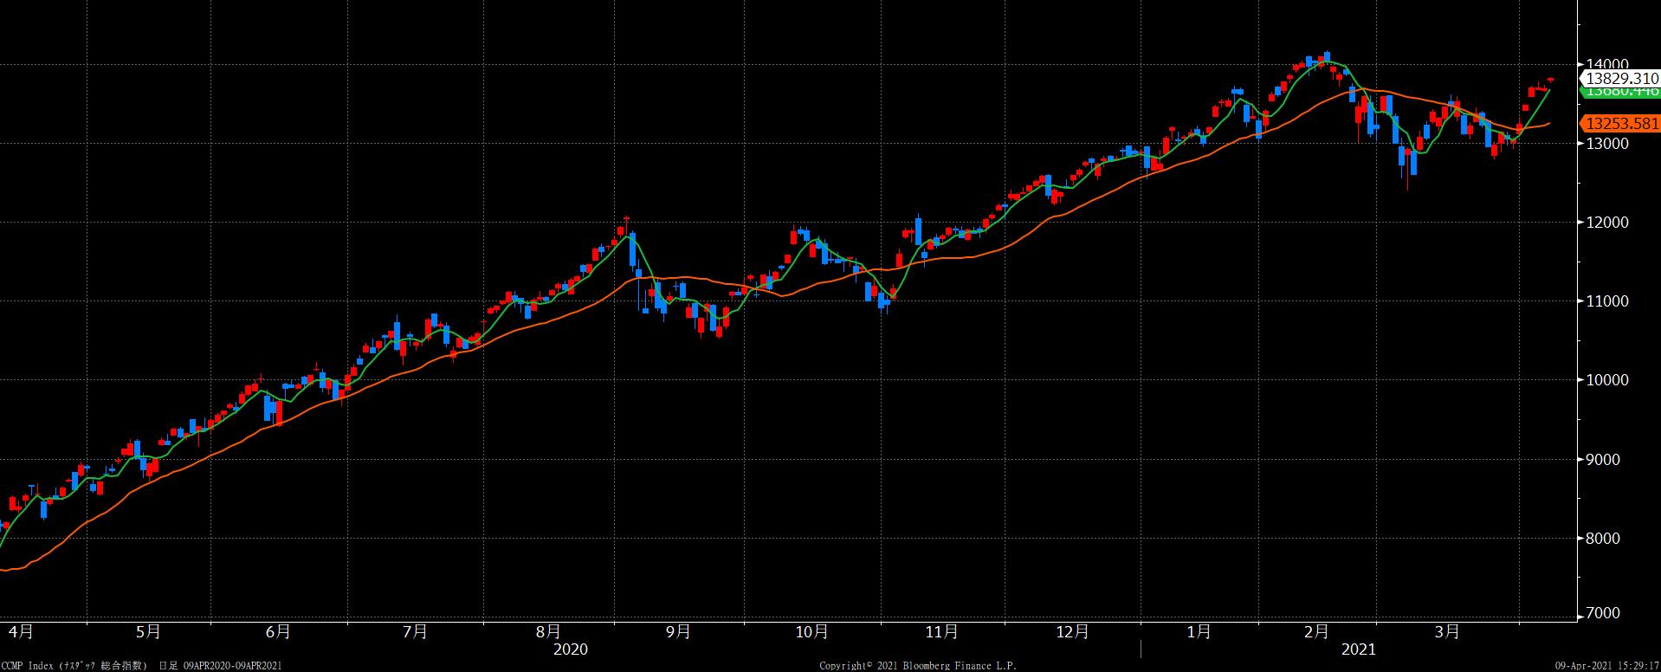Click the 2021 year label below the axis
Screen dimensions: 1661x672
[x=1358, y=649]
